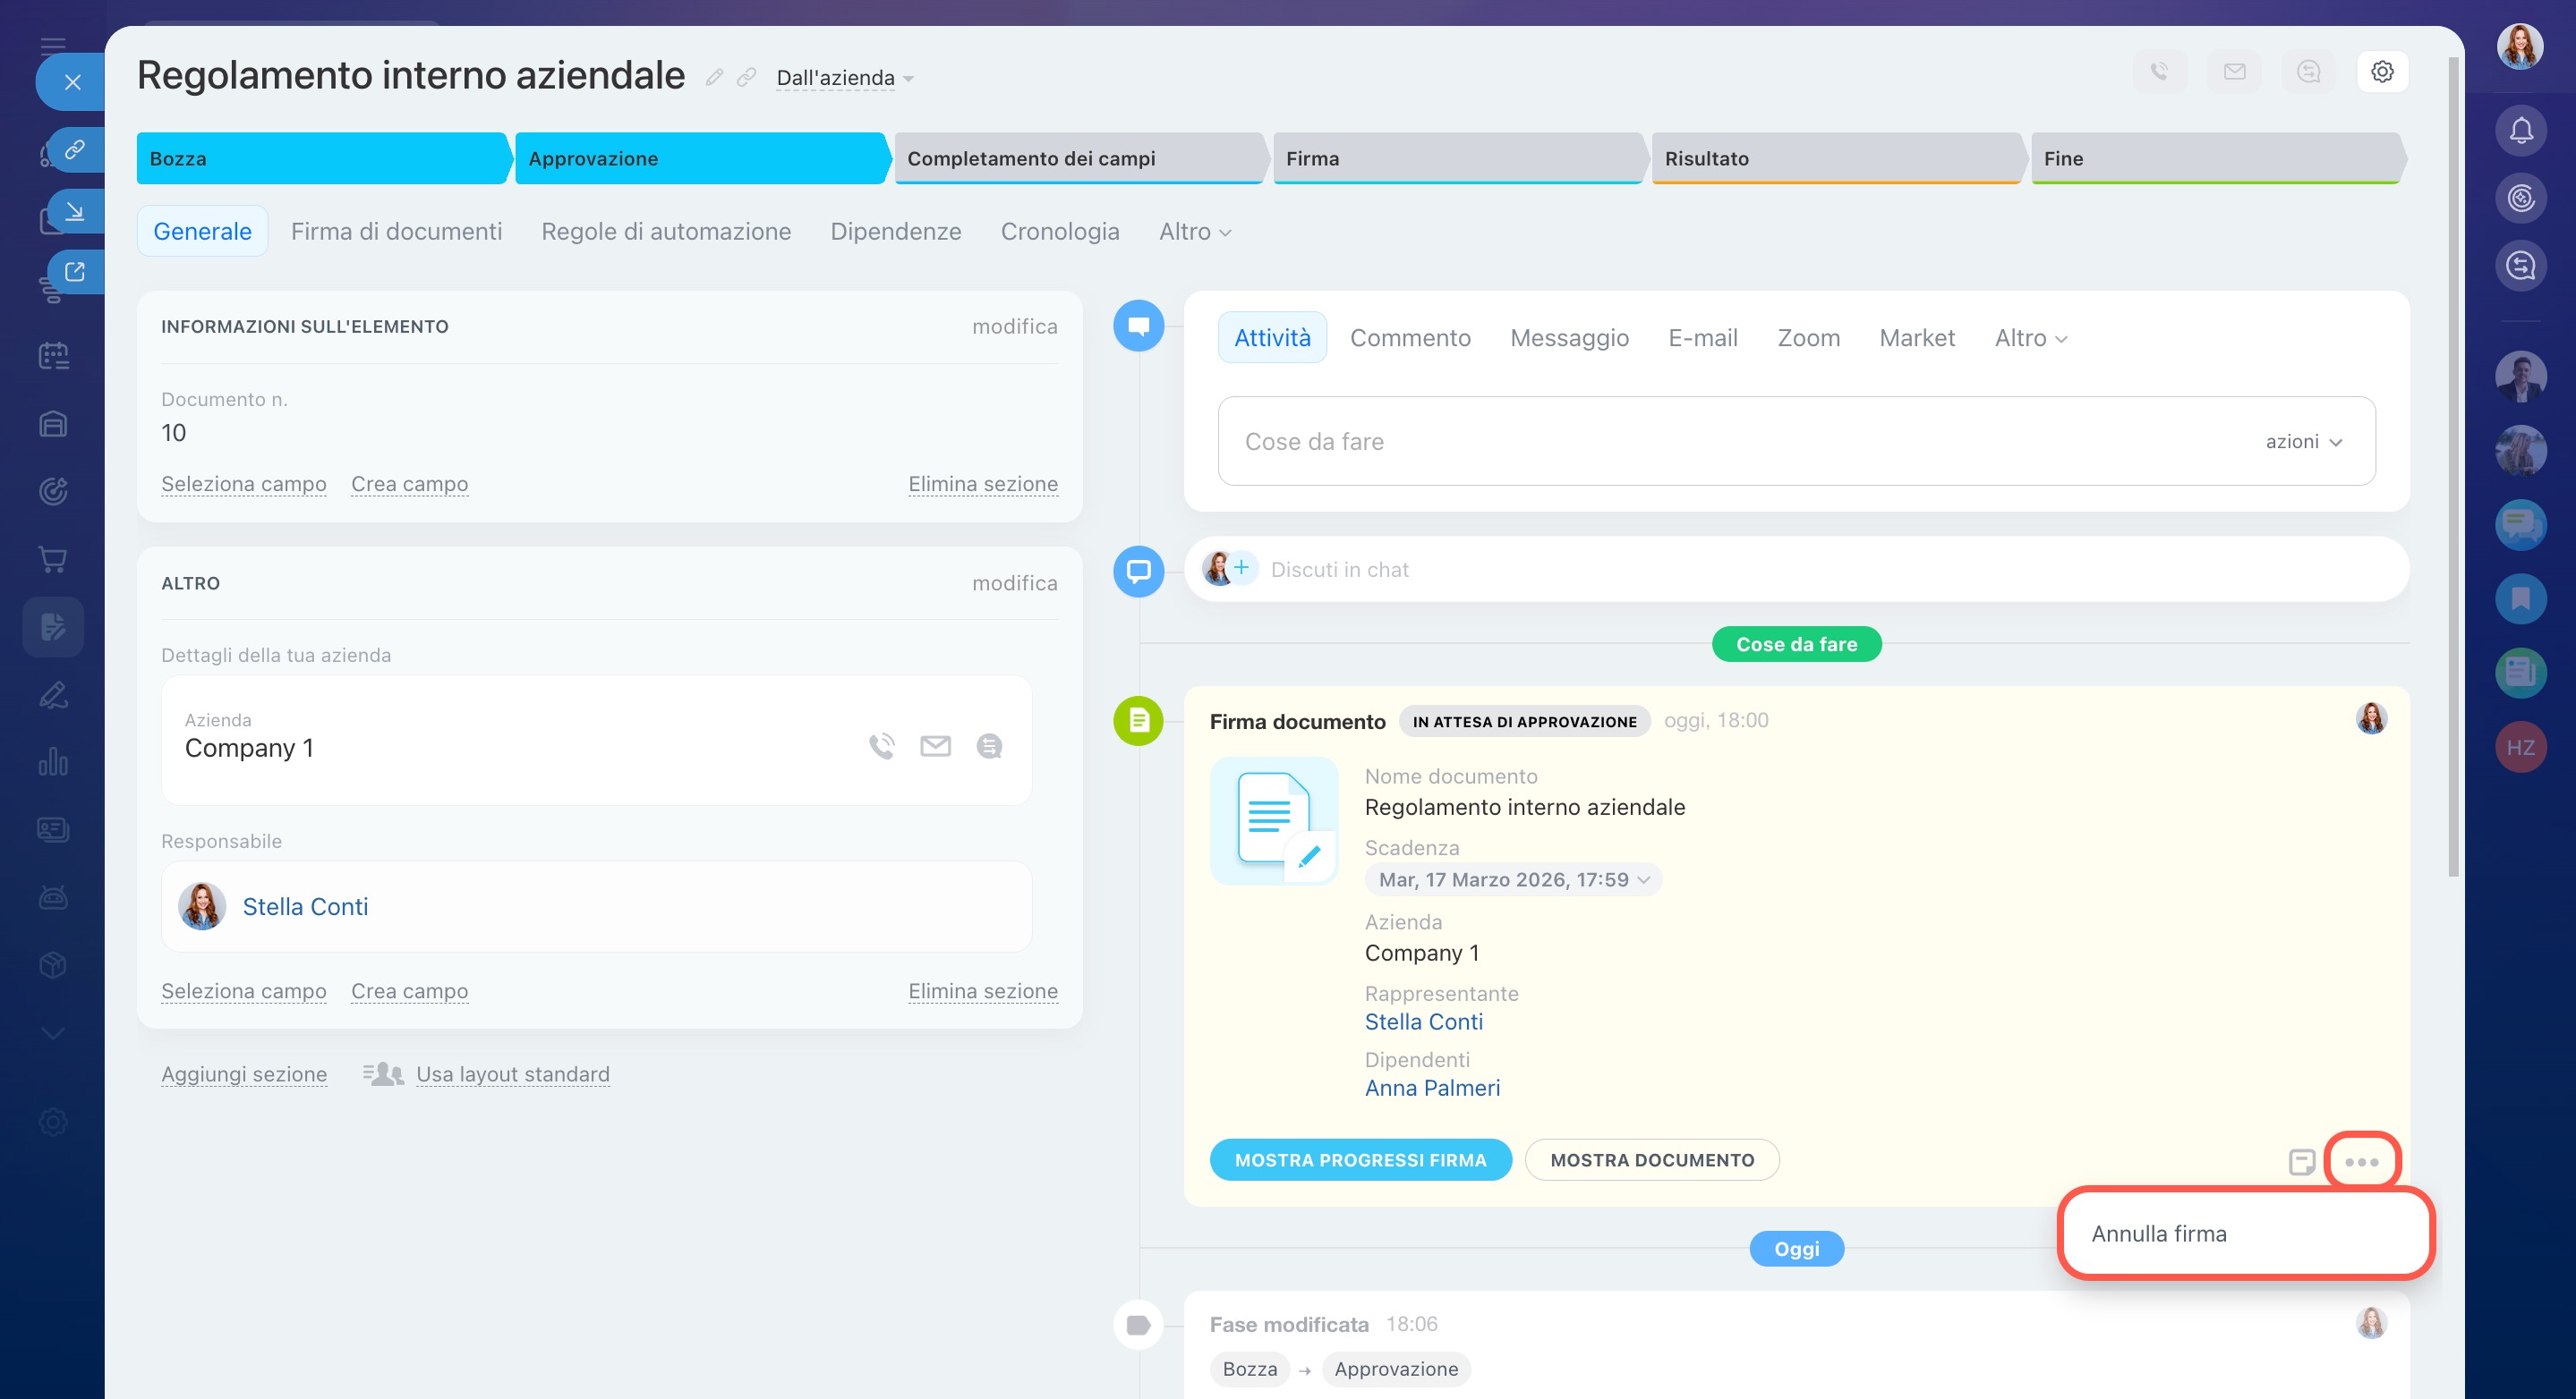
Task: Select Annulla firma menu entry
Action: coord(2159,1234)
